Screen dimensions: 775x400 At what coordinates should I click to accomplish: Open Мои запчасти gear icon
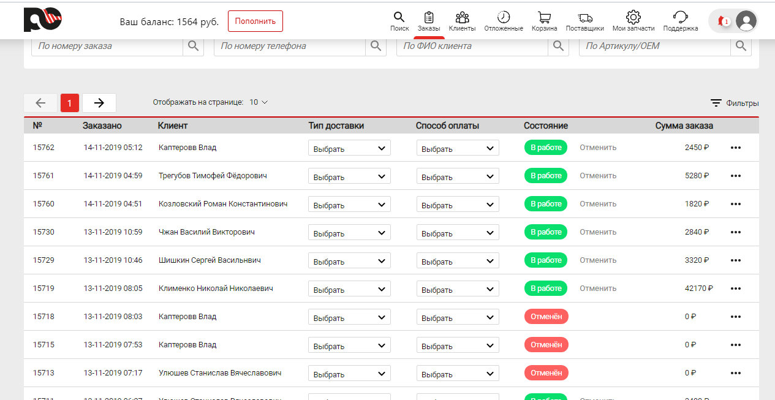633,21
